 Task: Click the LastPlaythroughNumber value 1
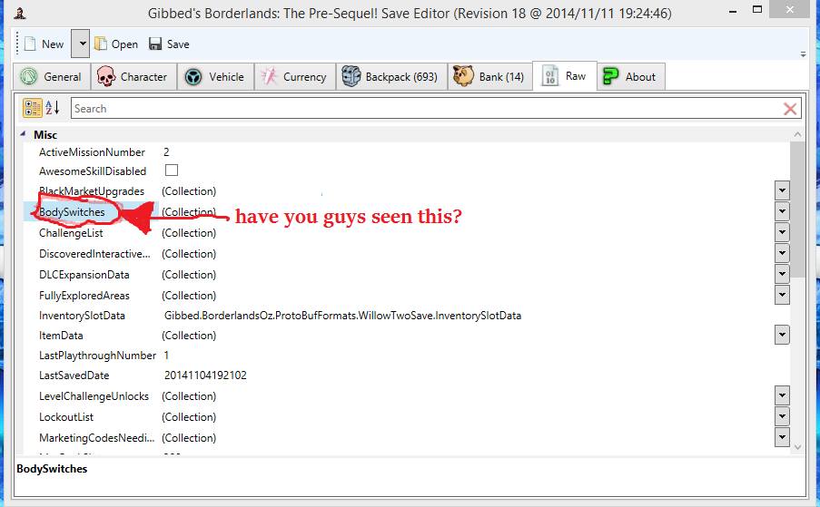click(x=166, y=356)
